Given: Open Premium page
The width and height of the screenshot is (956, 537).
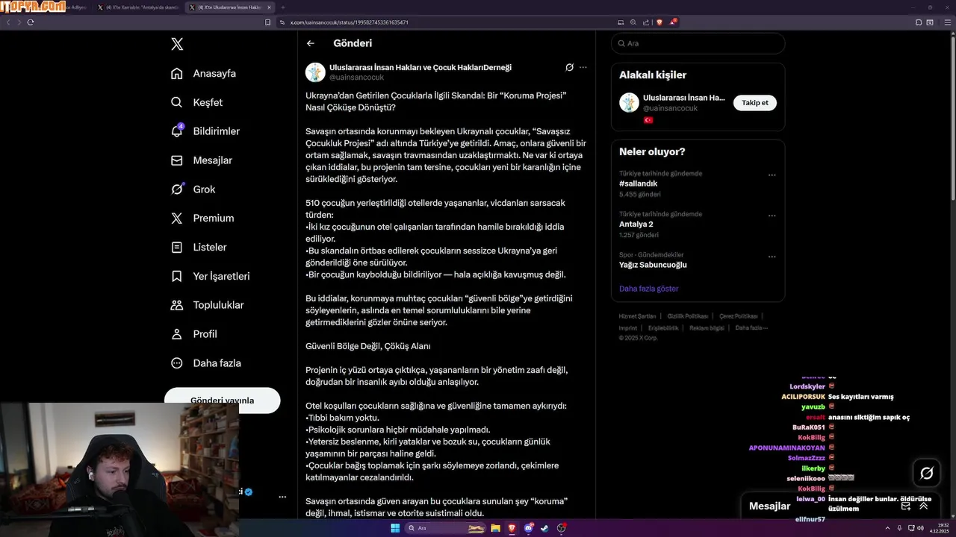Looking at the screenshot, I should tap(202, 218).
